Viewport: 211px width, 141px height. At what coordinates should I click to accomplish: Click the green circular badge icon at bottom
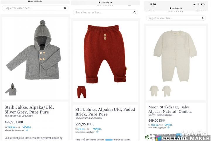tap(147, 137)
